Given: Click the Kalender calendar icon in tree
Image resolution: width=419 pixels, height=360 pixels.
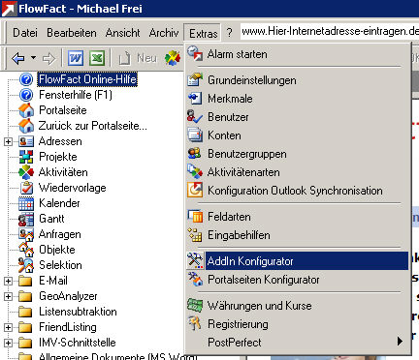Looking at the screenshot, I should 26,203.
